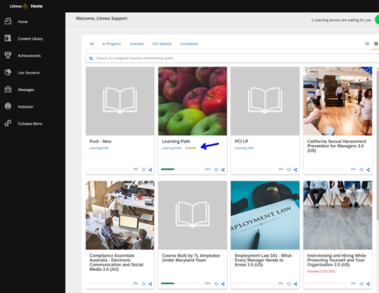This screenshot has width=379, height=293.
Task: Share California Sexual Harassment Prevention card
Action: 368,170
